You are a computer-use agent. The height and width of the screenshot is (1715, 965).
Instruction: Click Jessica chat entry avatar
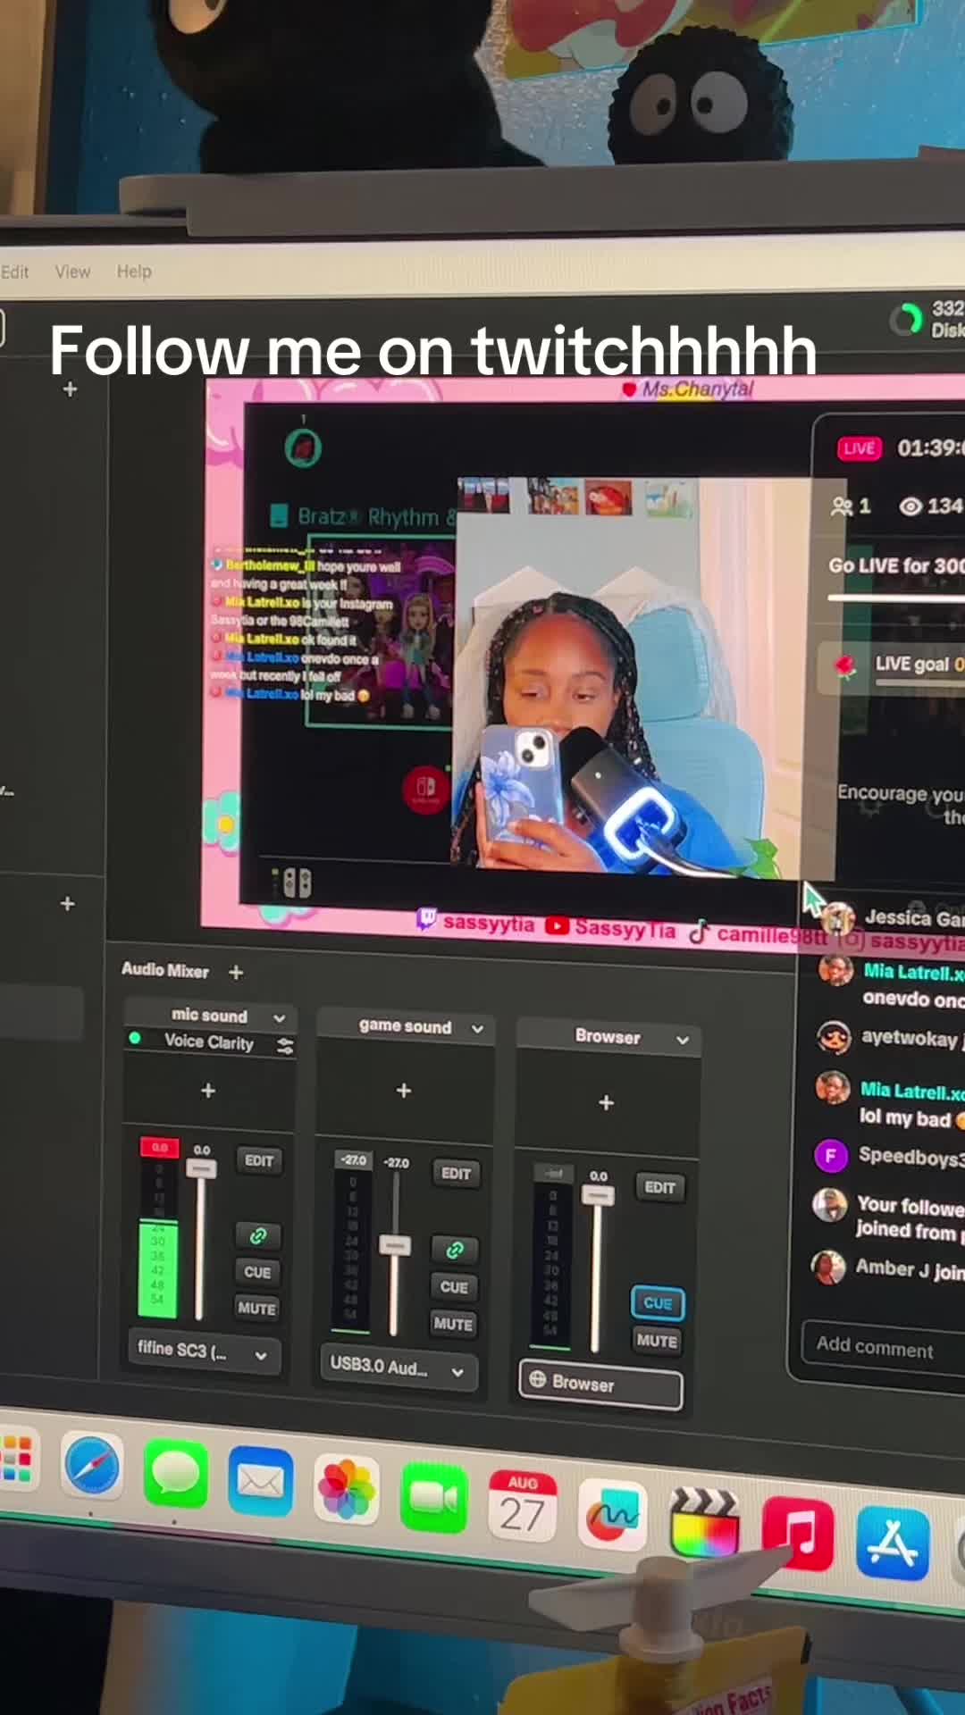pyautogui.click(x=838, y=917)
